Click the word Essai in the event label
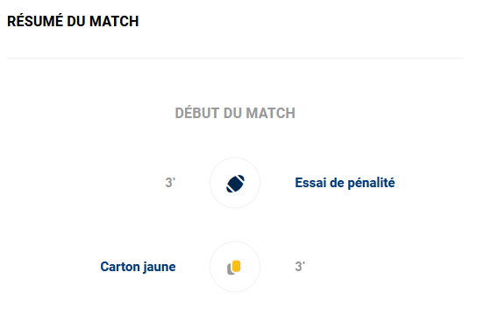The width and height of the screenshot is (484, 321). pos(311,183)
